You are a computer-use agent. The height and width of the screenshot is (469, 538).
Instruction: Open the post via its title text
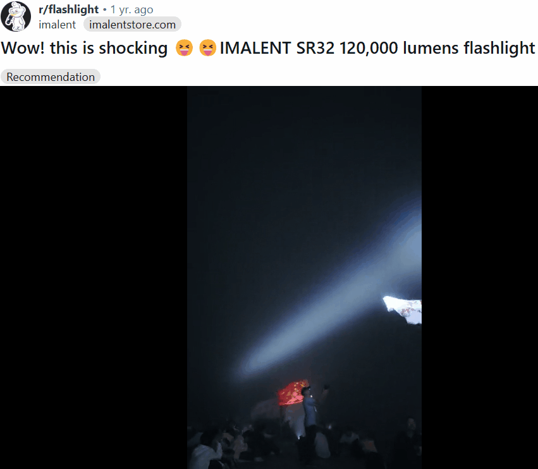point(267,47)
